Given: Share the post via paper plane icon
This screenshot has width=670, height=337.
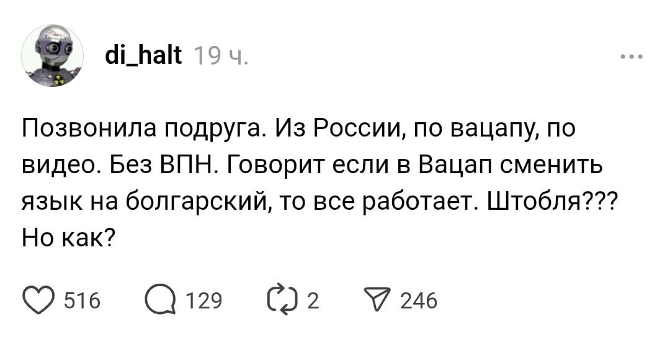Looking at the screenshot, I should click(x=377, y=300).
